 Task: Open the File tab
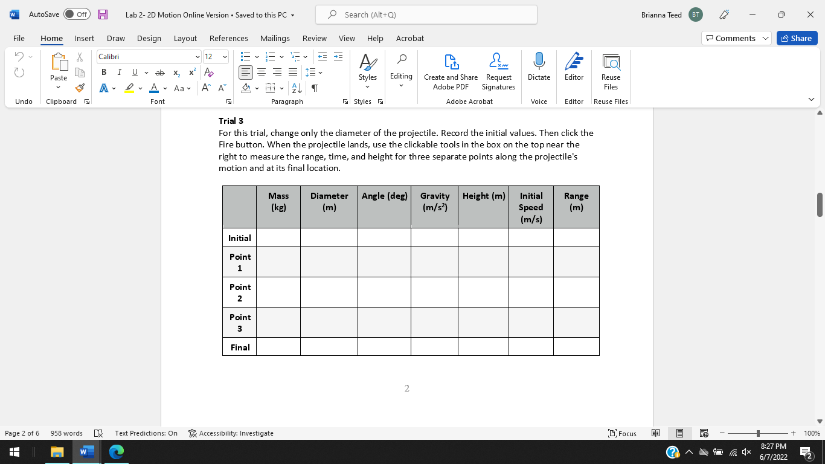click(19, 38)
